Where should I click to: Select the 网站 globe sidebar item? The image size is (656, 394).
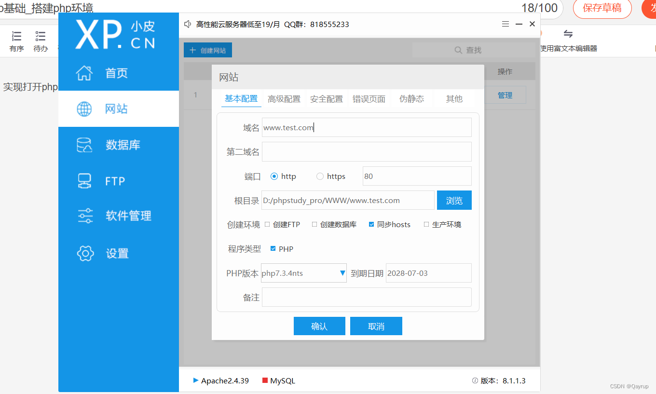118,109
